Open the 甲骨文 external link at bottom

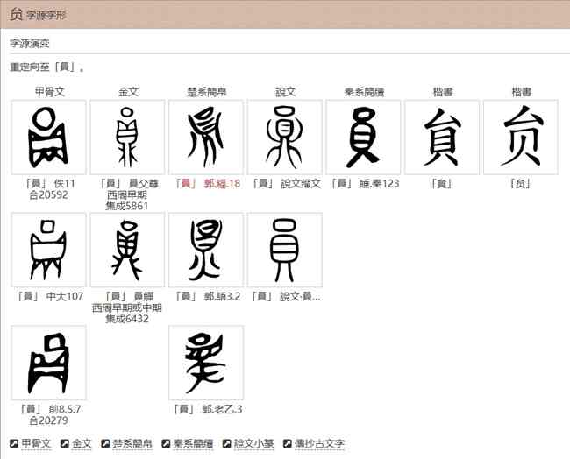tap(36, 443)
